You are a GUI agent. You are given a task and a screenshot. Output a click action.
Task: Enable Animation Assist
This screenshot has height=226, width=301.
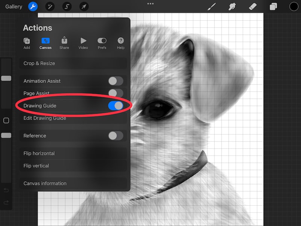(116, 81)
